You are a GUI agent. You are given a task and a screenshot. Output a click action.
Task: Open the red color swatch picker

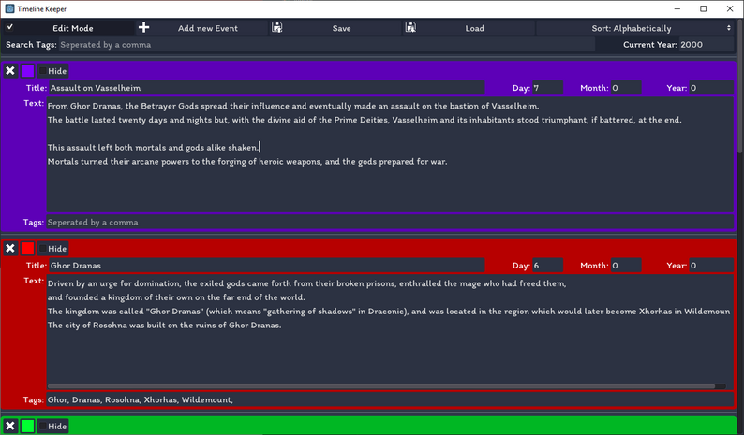27,248
